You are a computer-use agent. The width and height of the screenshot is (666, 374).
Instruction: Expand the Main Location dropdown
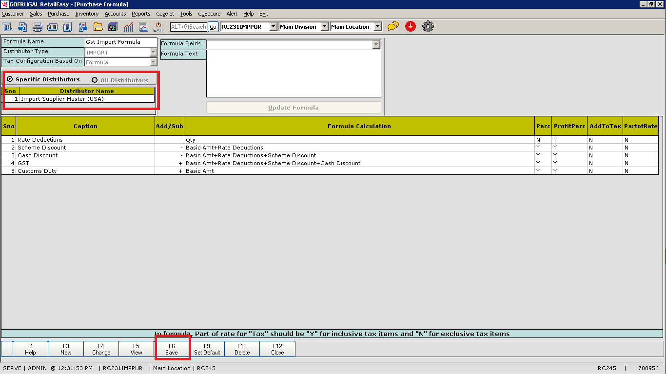(x=378, y=27)
